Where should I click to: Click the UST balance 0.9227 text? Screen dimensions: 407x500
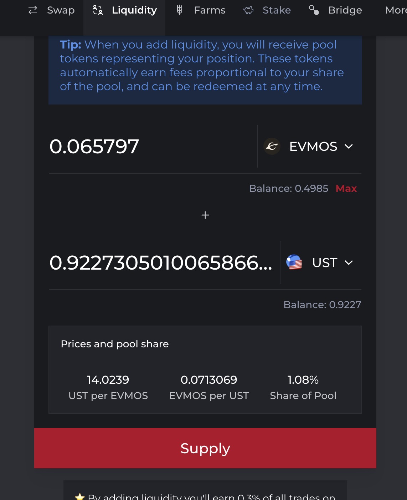[322, 305]
